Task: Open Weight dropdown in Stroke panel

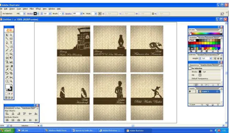Action: pyautogui.click(x=211, y=58)
